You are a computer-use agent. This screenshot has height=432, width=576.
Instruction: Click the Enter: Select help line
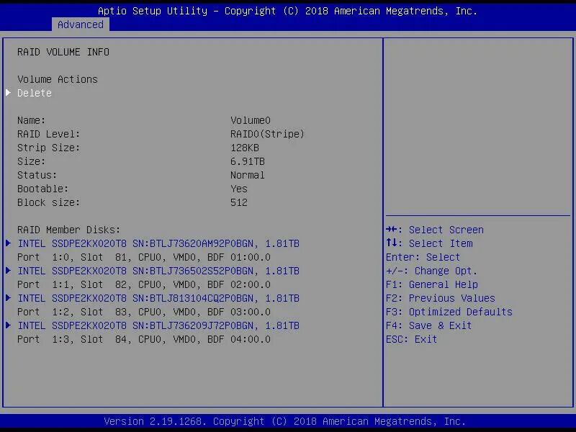point(423,257)
